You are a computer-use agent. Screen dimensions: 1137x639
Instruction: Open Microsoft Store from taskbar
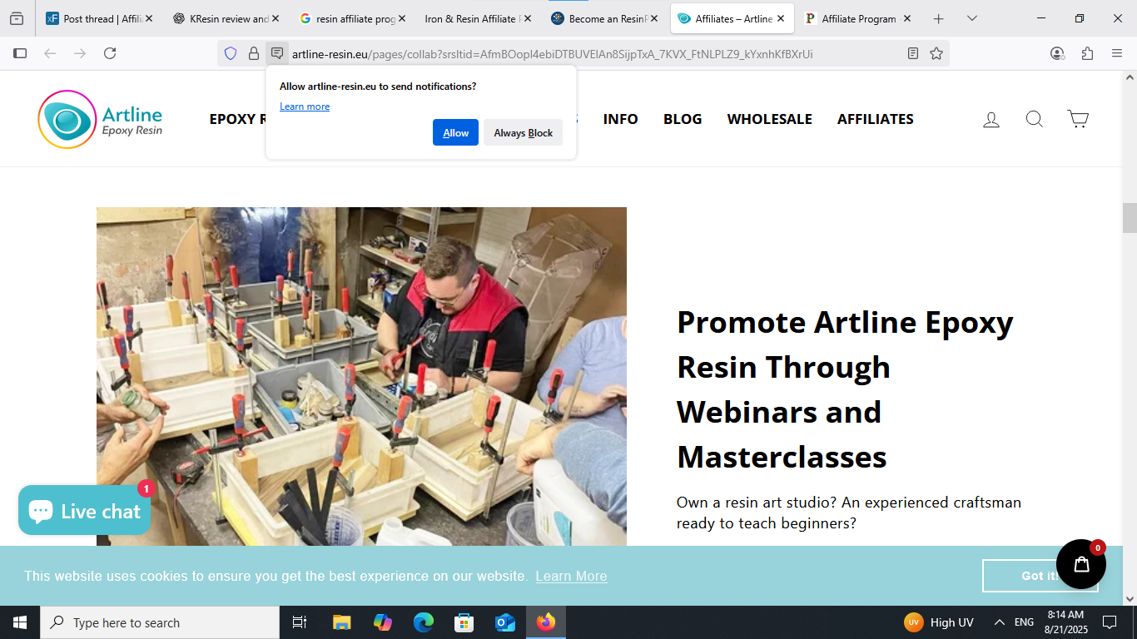click(464, 622)
